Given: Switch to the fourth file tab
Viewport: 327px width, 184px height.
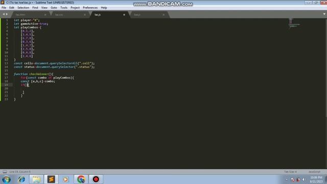Looking at the screenshot, I should (149, 15).
